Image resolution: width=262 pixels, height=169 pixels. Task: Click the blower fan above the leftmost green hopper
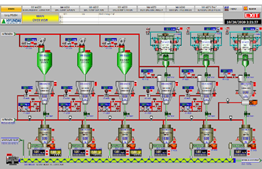click(x=42, y=41)
